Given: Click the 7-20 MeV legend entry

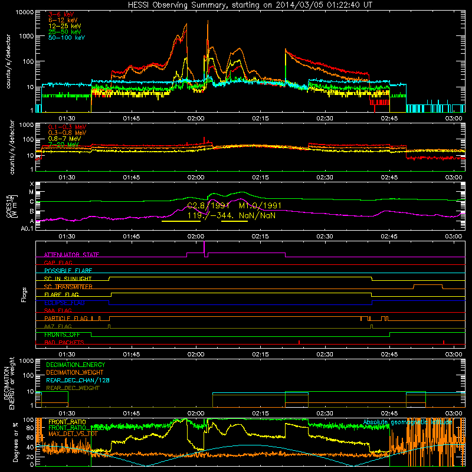Looking at the screenshot, I should (x=64, y=145).
